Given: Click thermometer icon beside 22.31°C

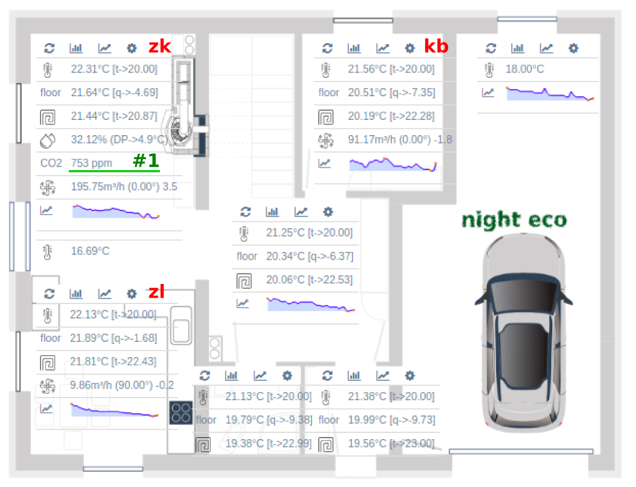Looking at the screenshot, I should tap(48, 69).
